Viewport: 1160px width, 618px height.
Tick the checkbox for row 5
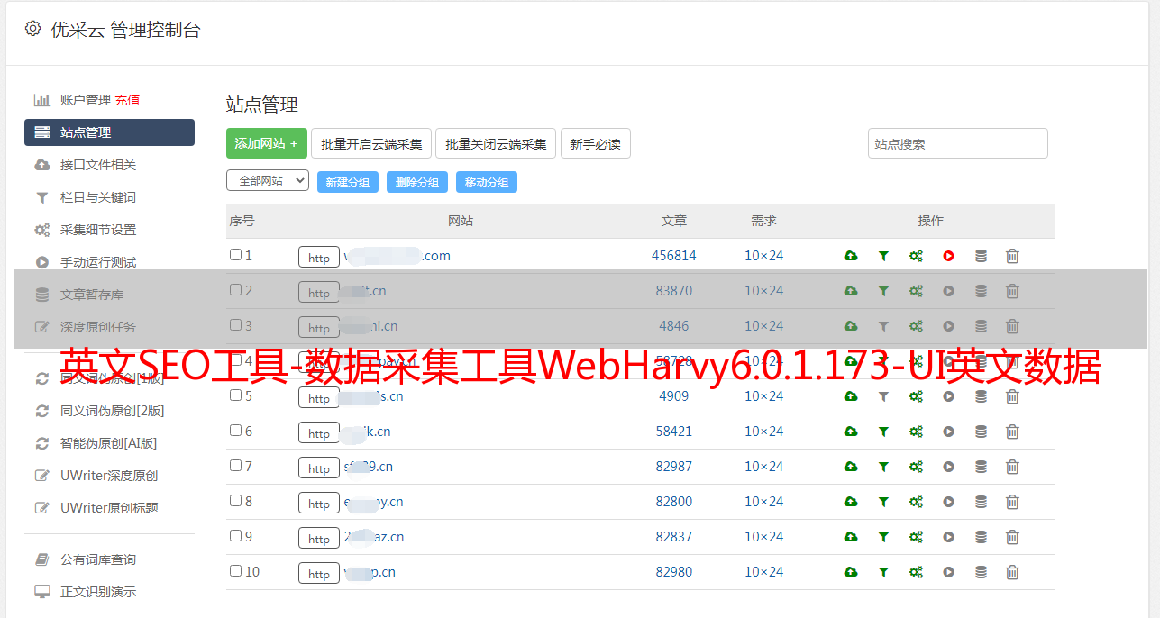click(235, 395)
